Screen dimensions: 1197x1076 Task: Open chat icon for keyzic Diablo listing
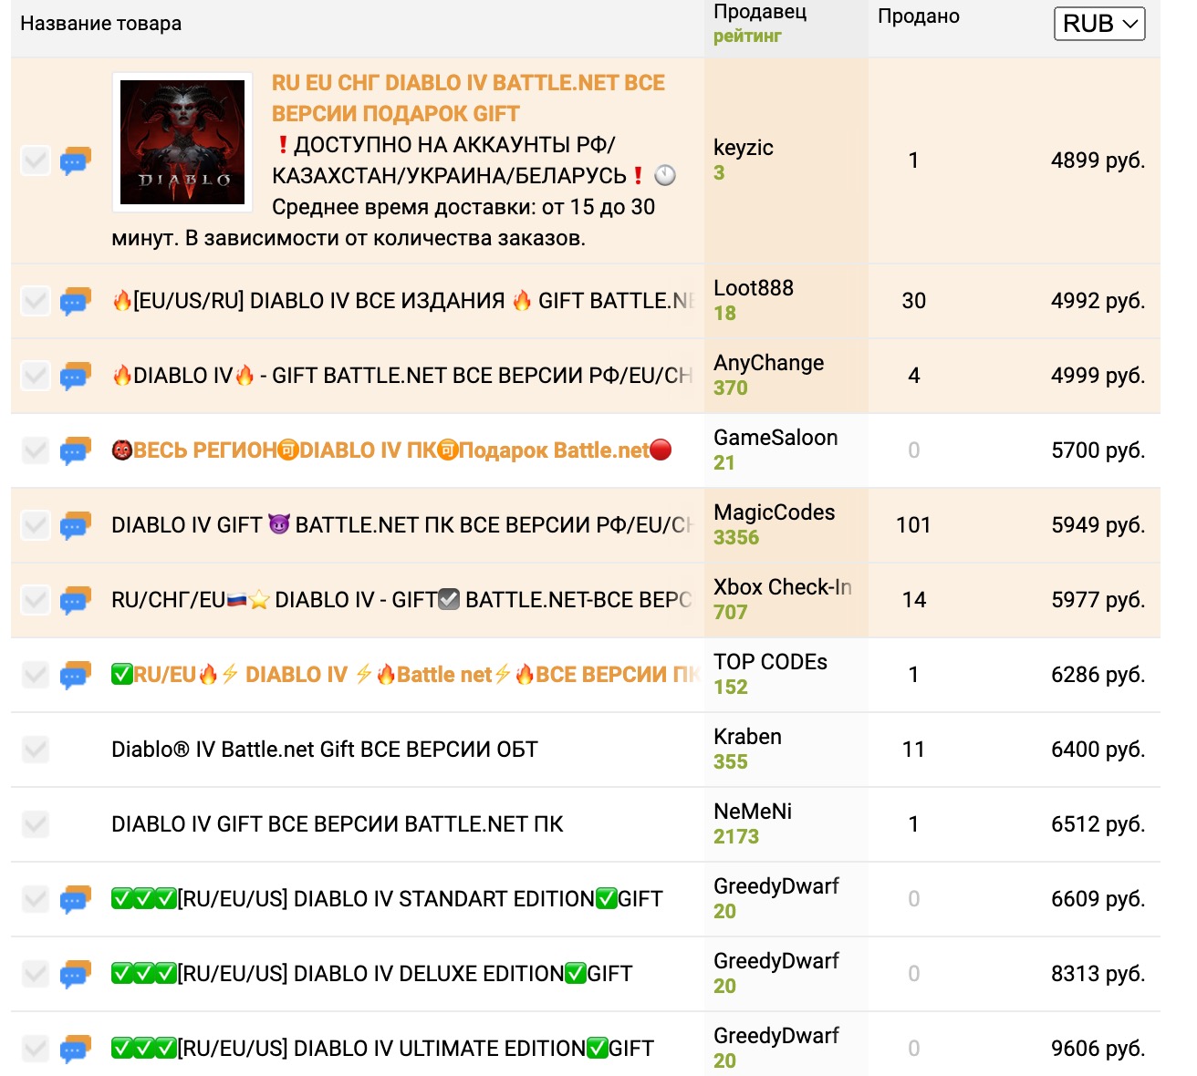(x=76, y=161)
